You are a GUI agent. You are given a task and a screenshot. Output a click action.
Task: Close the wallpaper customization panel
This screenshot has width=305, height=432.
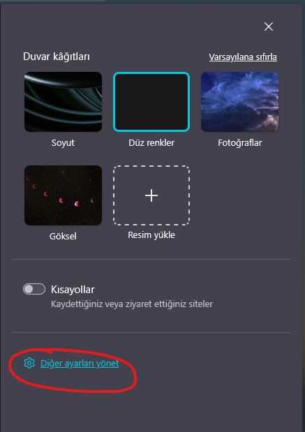pos(268,27)
